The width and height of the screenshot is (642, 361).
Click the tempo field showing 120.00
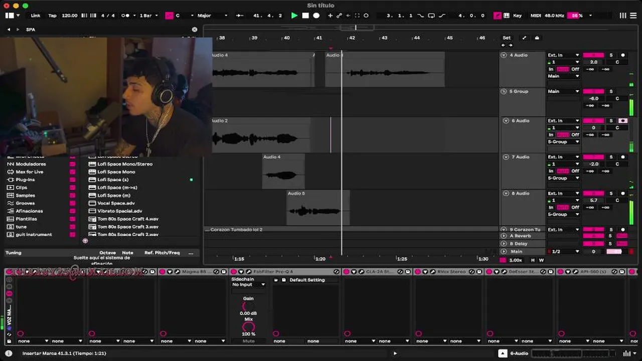tap(69, 16)
